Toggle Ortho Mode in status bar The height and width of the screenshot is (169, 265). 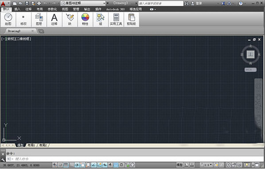click(71, 165)
